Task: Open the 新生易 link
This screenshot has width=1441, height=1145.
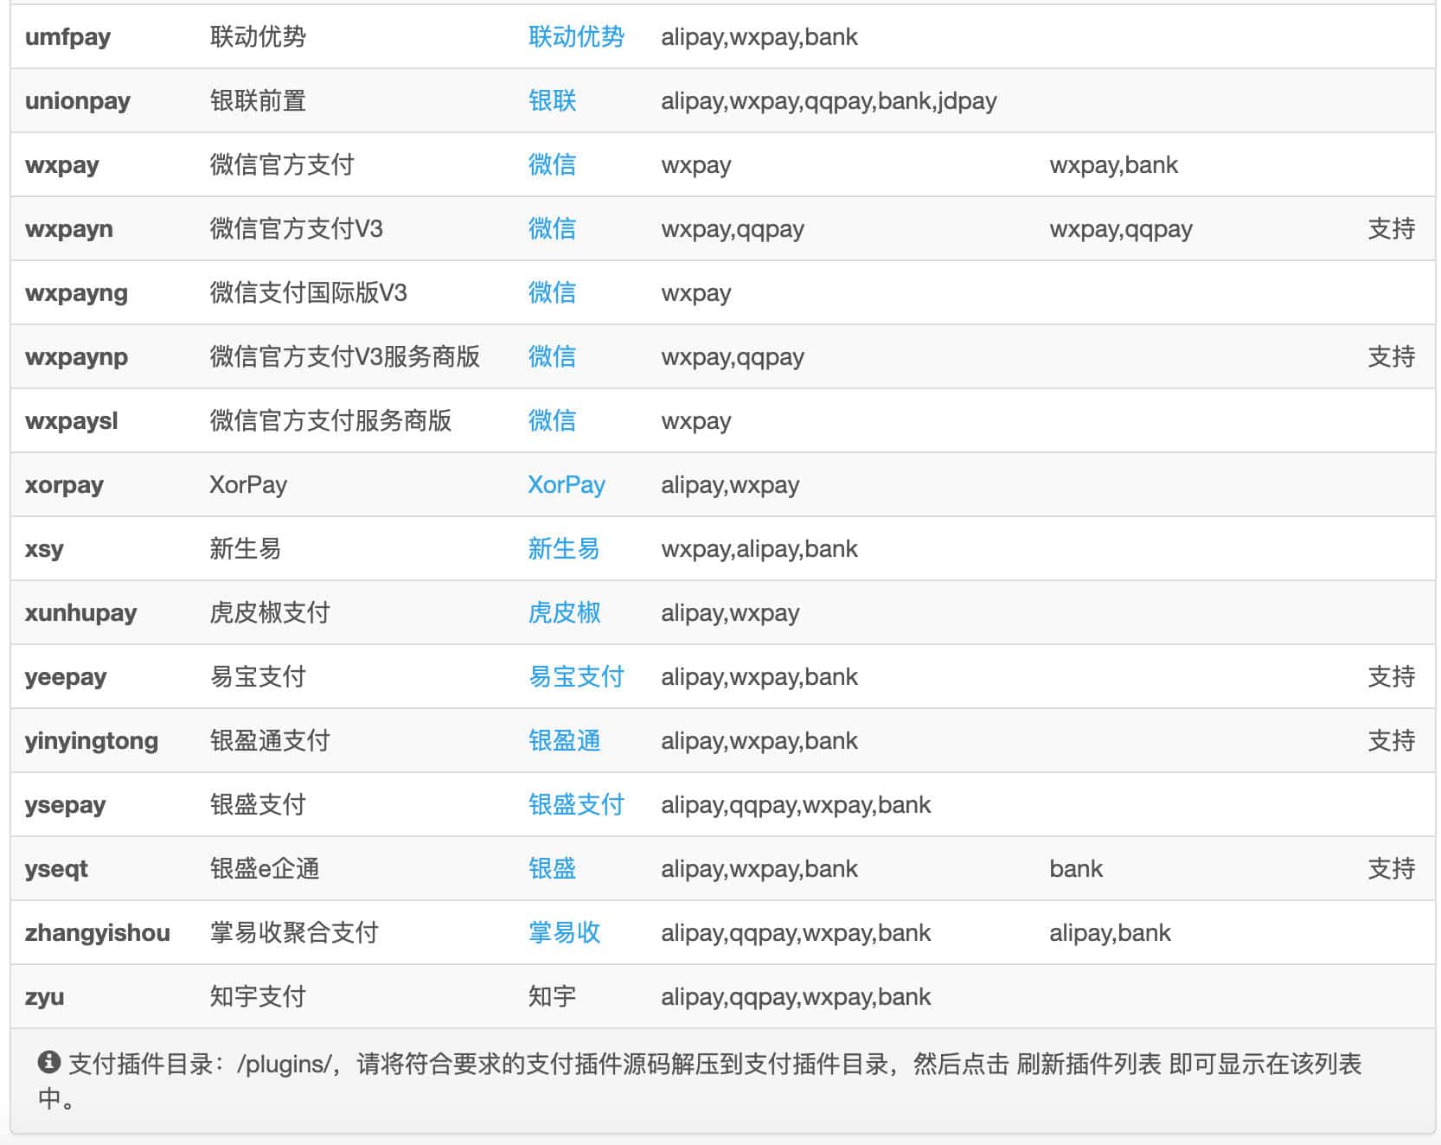Action: point(564,548)
